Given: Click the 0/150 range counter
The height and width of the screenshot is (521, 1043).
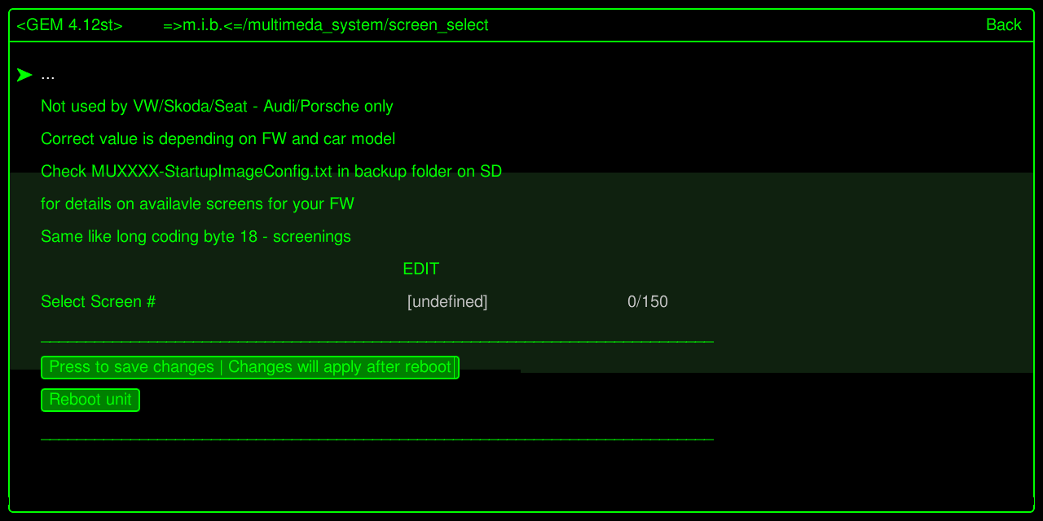Looking at the screenshot, I should [648, 302].
